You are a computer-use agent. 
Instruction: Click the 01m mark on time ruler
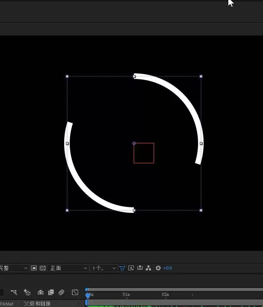[x=126, y=295]
